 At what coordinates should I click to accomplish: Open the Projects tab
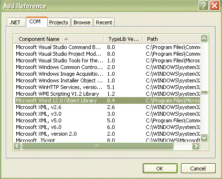[59, 22]
